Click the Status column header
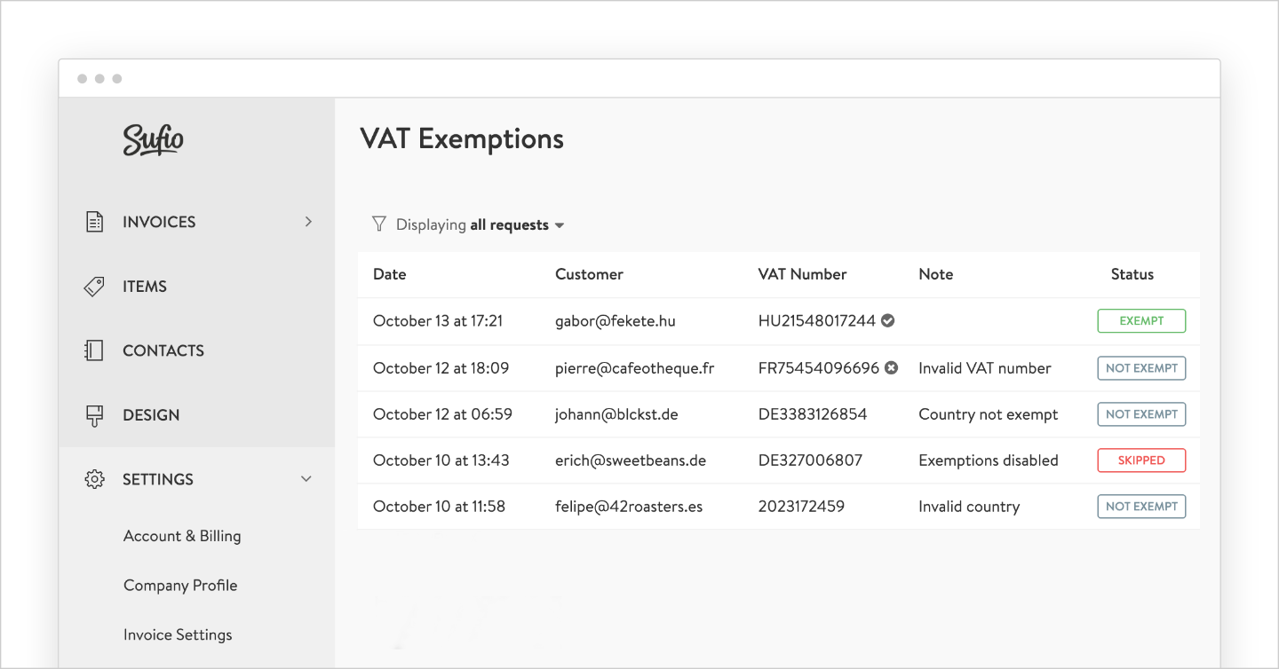 coord(1132,274)
